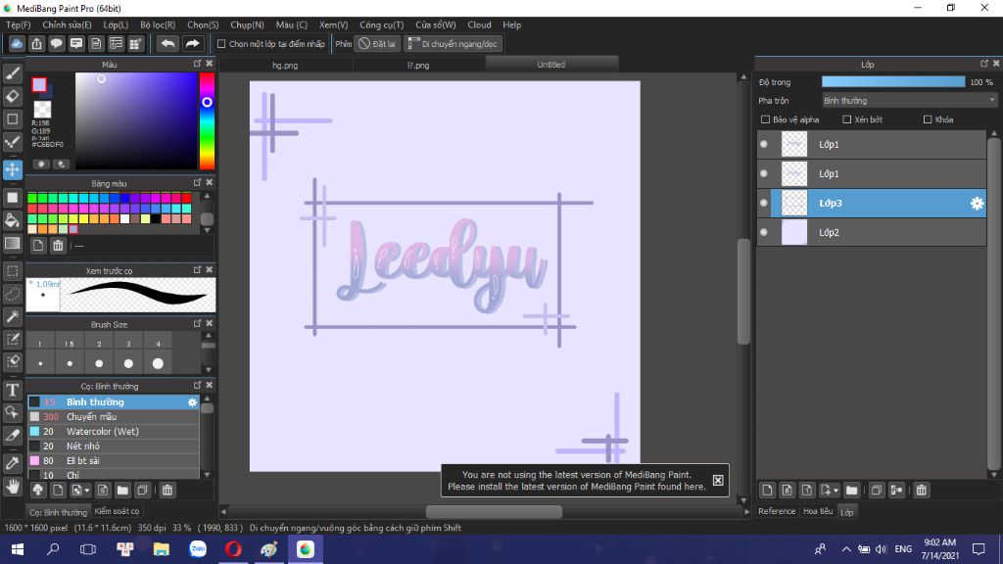Pop out the Brush Size panel
1003x564 pixels.
(197, 324)
